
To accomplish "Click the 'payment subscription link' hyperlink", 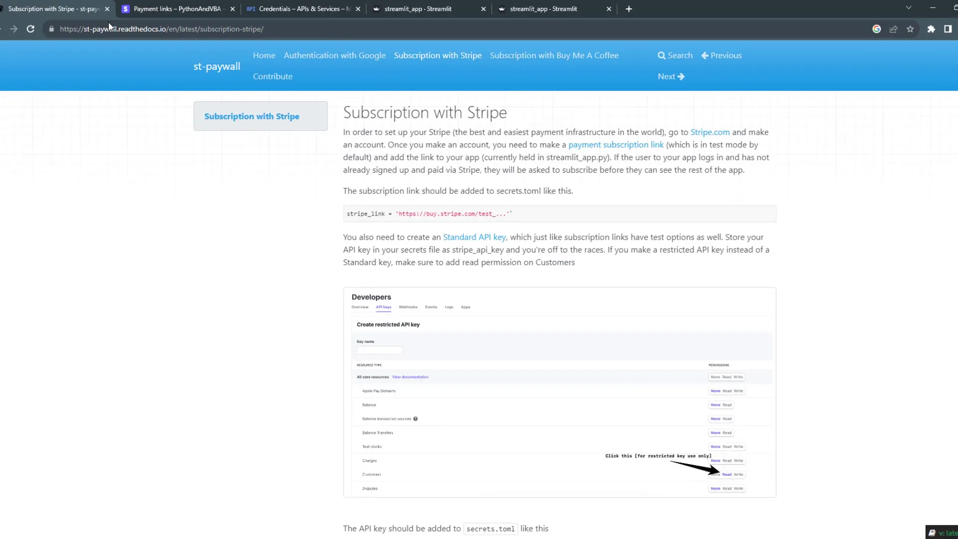I will click(x=616, y=145).
